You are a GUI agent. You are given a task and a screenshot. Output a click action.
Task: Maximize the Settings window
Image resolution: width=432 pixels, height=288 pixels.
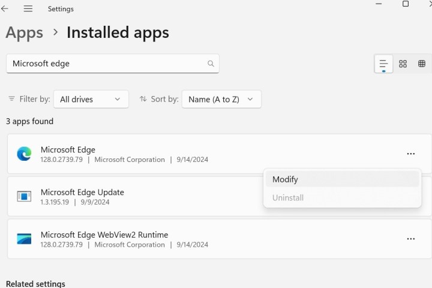pos(406,4)
